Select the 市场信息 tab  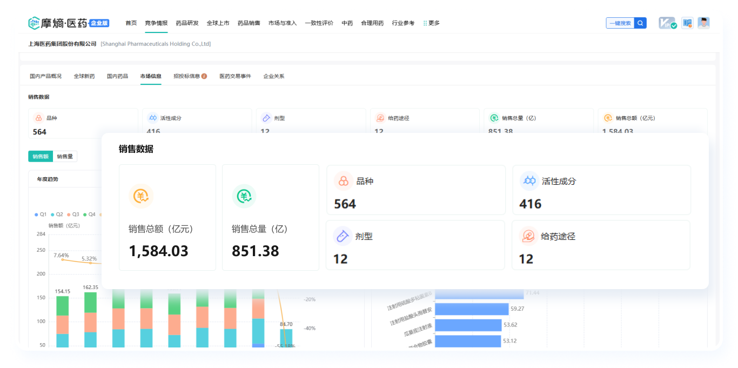point(151,76)
